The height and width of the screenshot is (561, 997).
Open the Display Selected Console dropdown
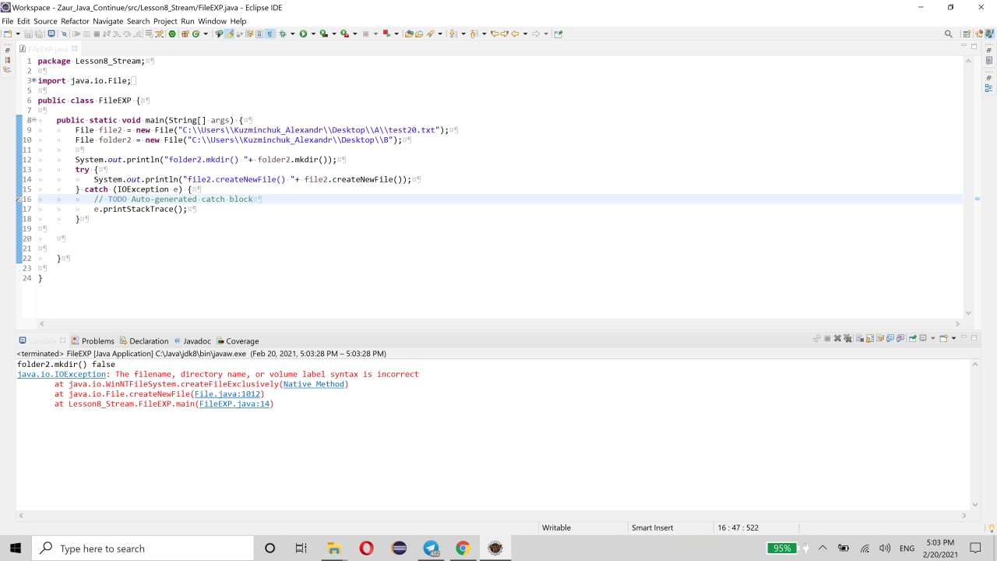pos(932,338)
